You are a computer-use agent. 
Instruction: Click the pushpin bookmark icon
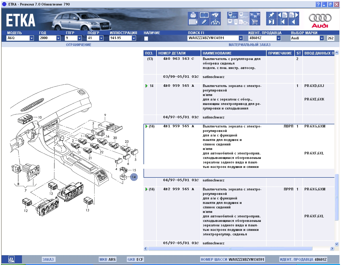pyautogui.click(x=271, y=15)
